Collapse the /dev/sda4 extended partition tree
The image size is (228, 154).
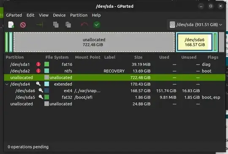[x=7, y=84]
